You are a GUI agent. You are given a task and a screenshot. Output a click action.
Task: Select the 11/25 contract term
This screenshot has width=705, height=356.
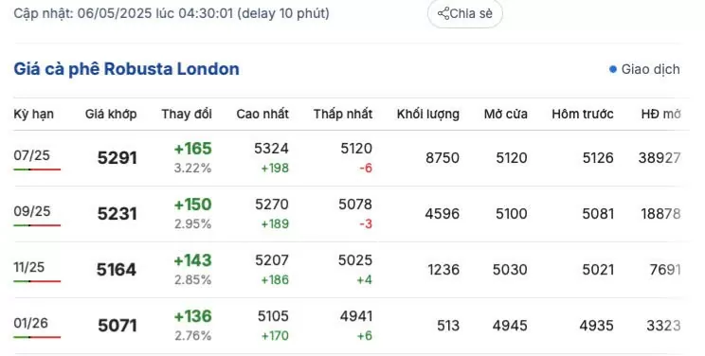point(29,267)
